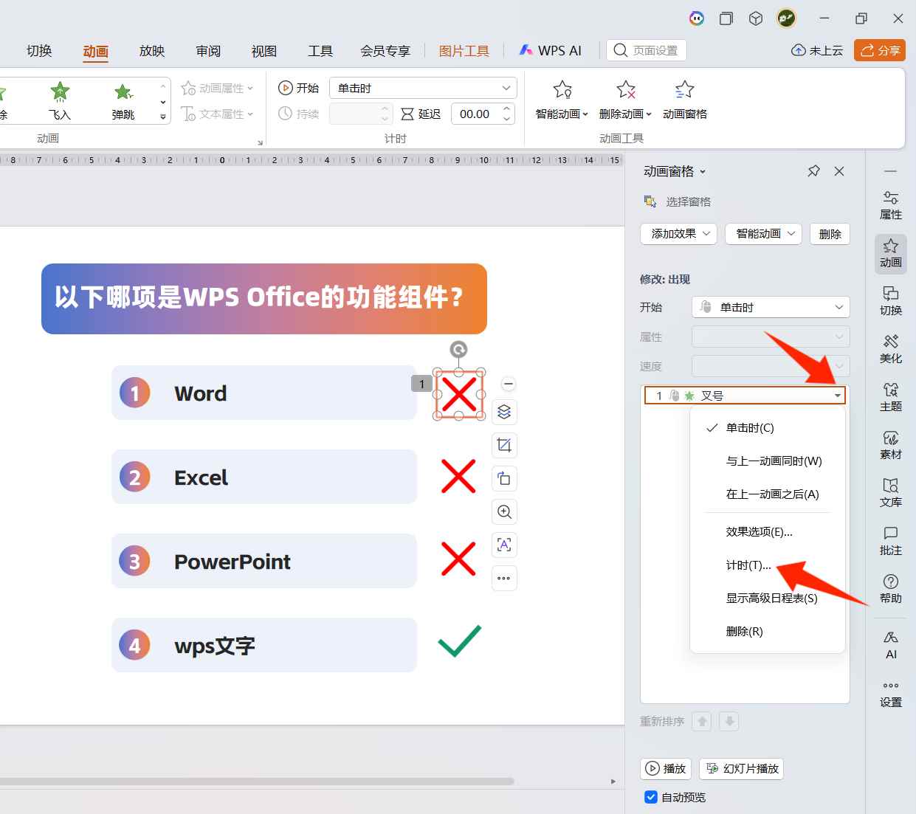Click the 分享 share button

[880, 50]
